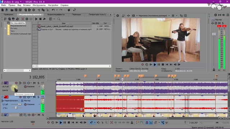Image resolution: width=230 pixels, height=129 pixels.
Task: Click preview on external monitor icon
Action: 123,15
